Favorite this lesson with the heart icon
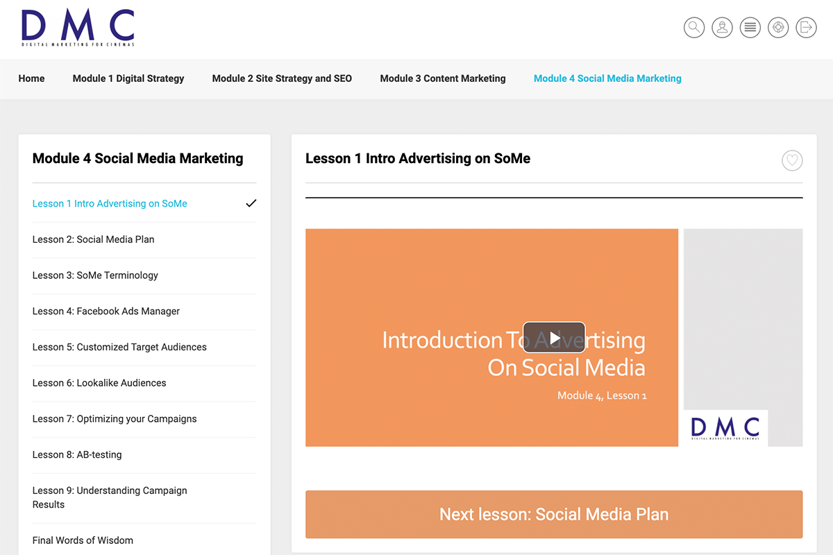The image size is (833, 555). point(792,161)
